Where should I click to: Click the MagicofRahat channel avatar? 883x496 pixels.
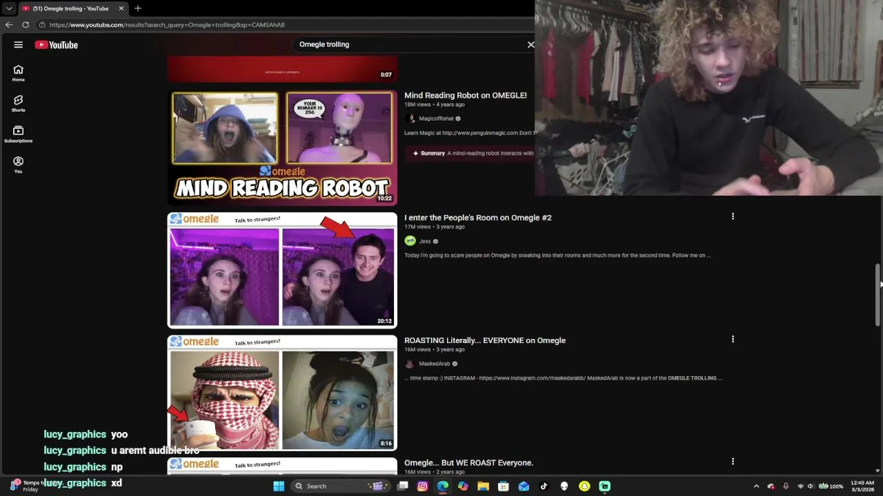coord(410,118)
